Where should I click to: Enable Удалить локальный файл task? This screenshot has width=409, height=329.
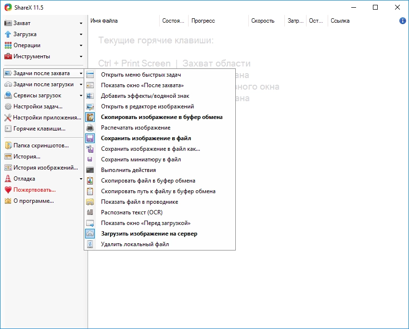160,244
